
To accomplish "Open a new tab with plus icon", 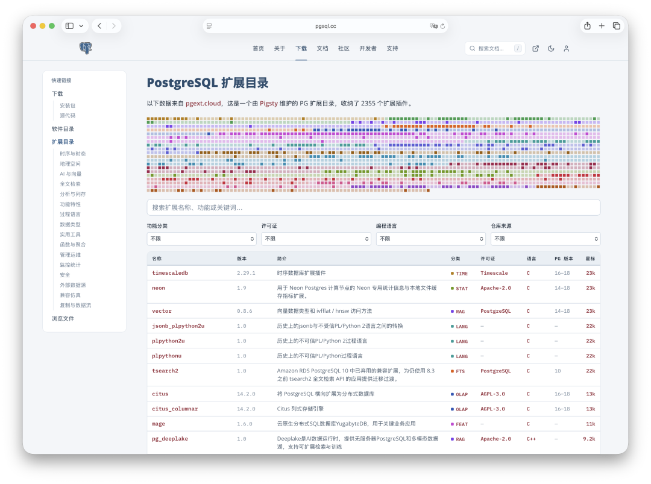I will coord(602,26).
